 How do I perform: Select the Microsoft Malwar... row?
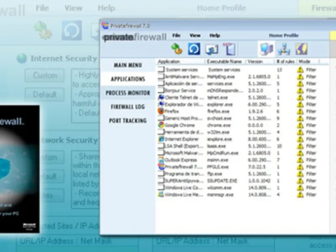(238, 153)
